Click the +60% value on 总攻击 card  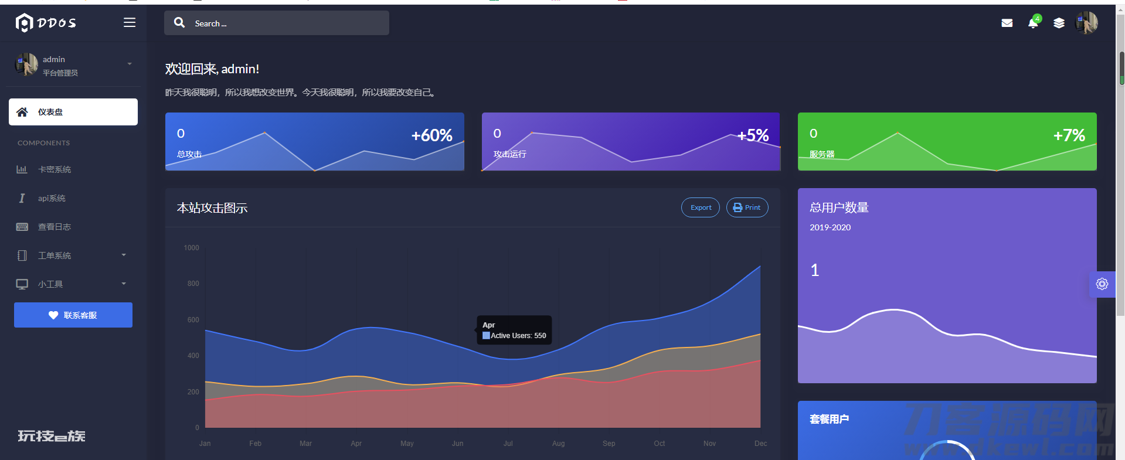[x=432, y=136]
